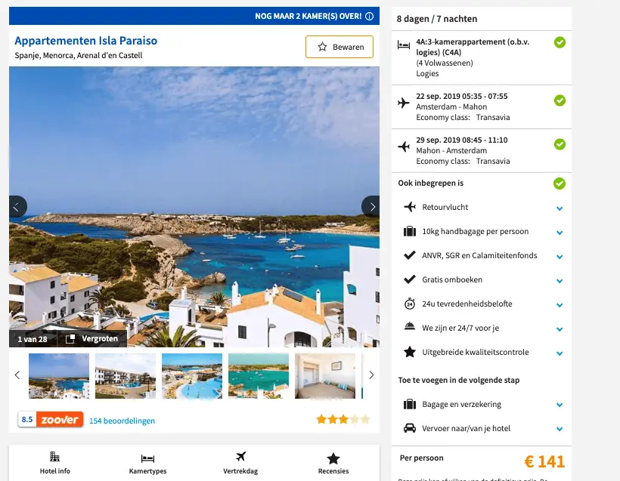
Task: Click the three-star hotel rating
Action: click(x=343, y=419)
